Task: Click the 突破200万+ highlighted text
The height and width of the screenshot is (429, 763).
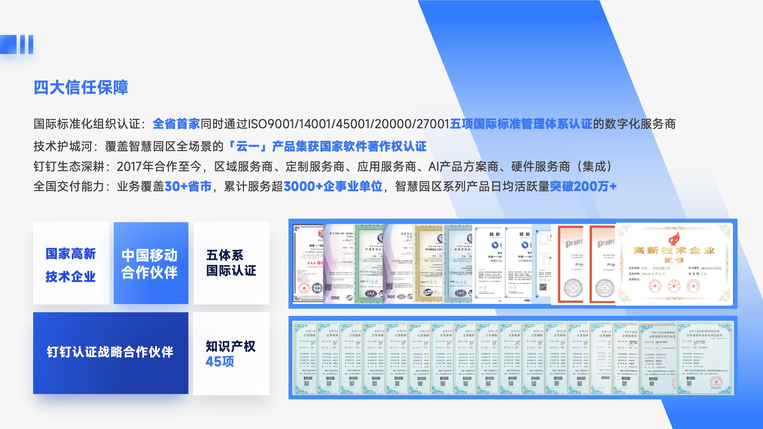Action: click(x=583, y=186)
